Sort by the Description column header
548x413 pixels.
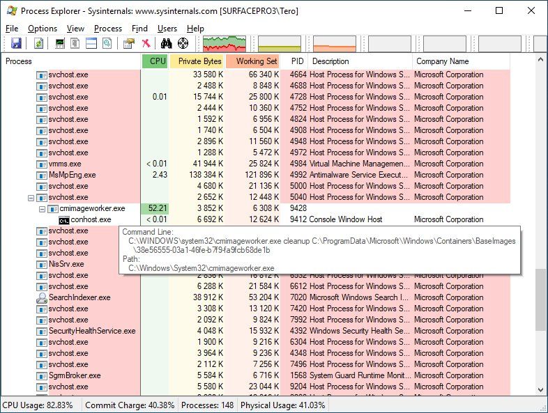[360, 61]
